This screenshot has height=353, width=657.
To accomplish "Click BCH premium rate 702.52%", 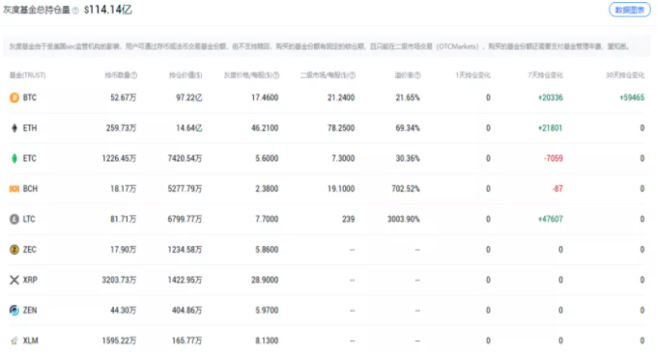I will [406, 189].
